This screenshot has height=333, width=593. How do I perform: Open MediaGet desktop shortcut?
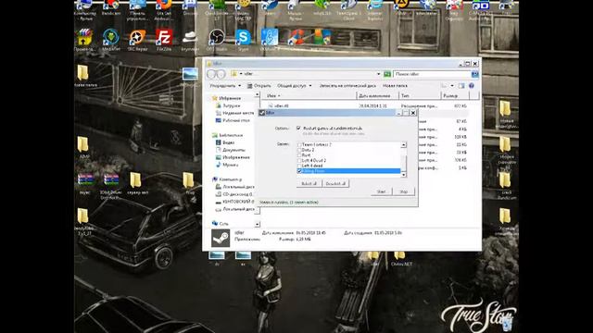pos(111,38)
